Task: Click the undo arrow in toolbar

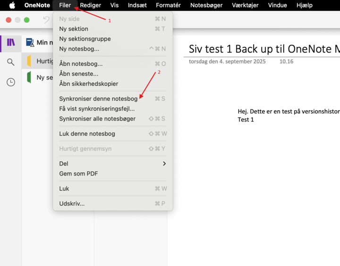Action: 46,20
